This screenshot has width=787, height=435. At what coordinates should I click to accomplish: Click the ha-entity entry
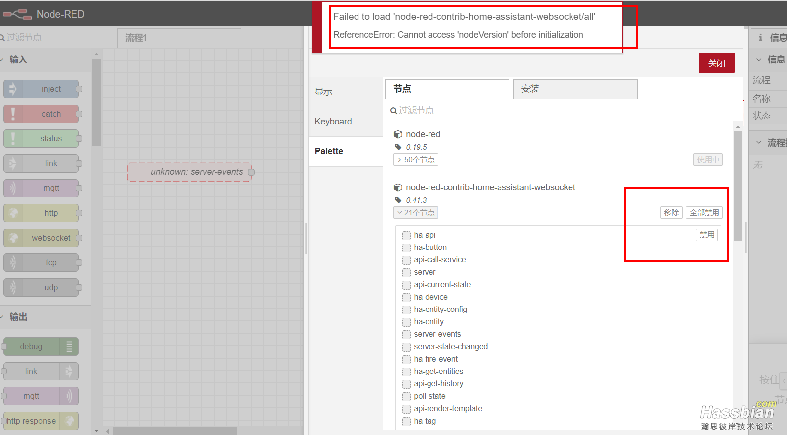(429, 322)
